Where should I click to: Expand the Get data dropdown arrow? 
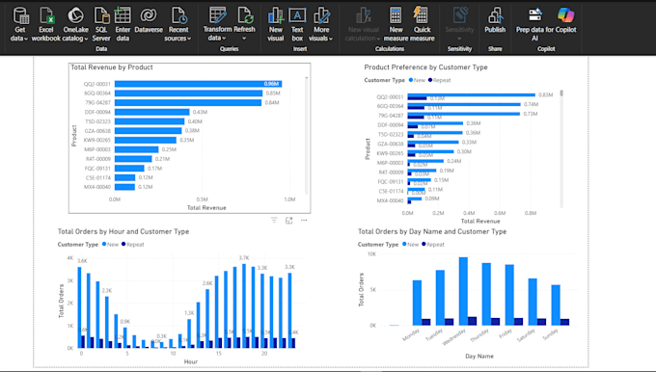tap(26, 39)
